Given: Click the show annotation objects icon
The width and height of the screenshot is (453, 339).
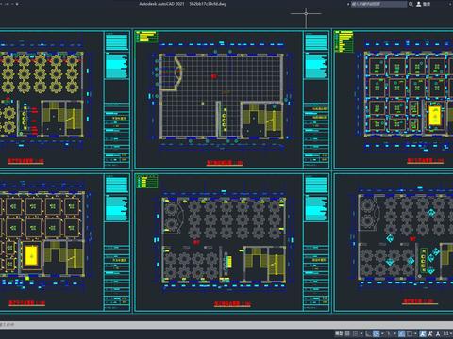Looking at the screenshot, I should [423, 333].
